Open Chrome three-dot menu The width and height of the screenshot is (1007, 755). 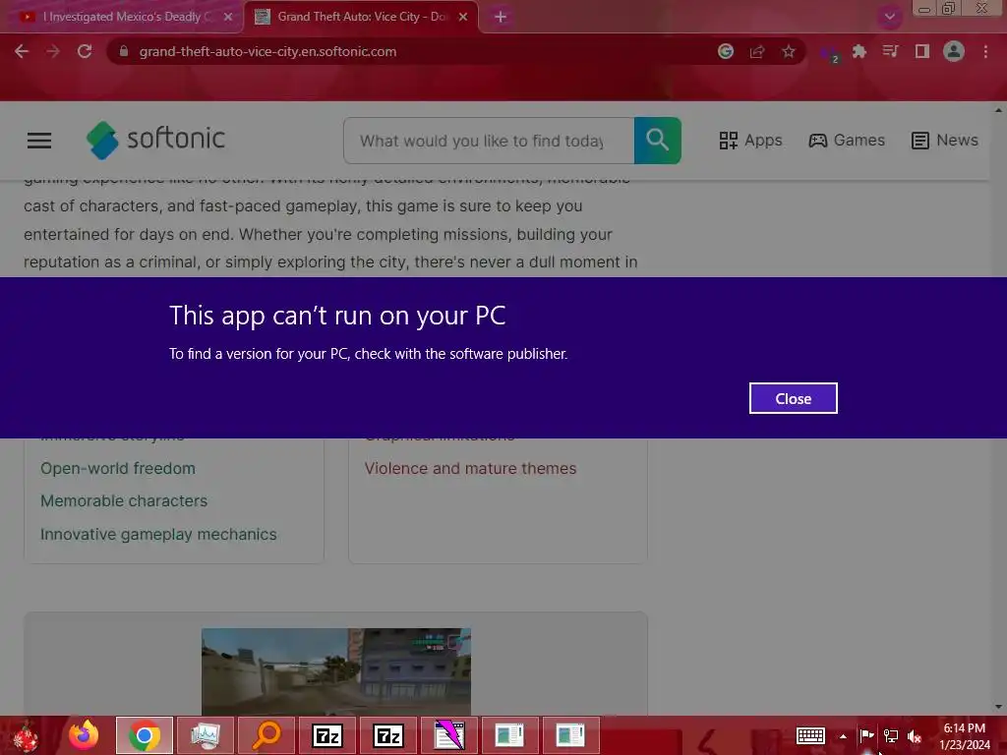coord(985,51)
